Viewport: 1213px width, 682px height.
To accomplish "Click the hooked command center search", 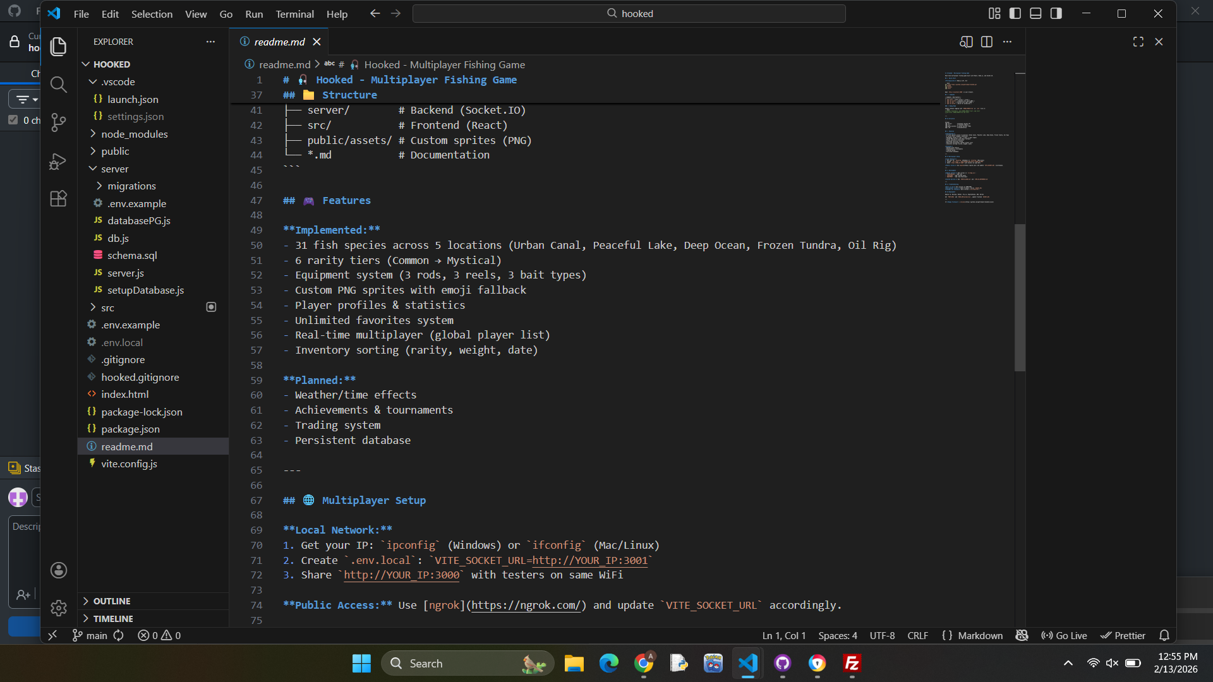I will [629, 13].
